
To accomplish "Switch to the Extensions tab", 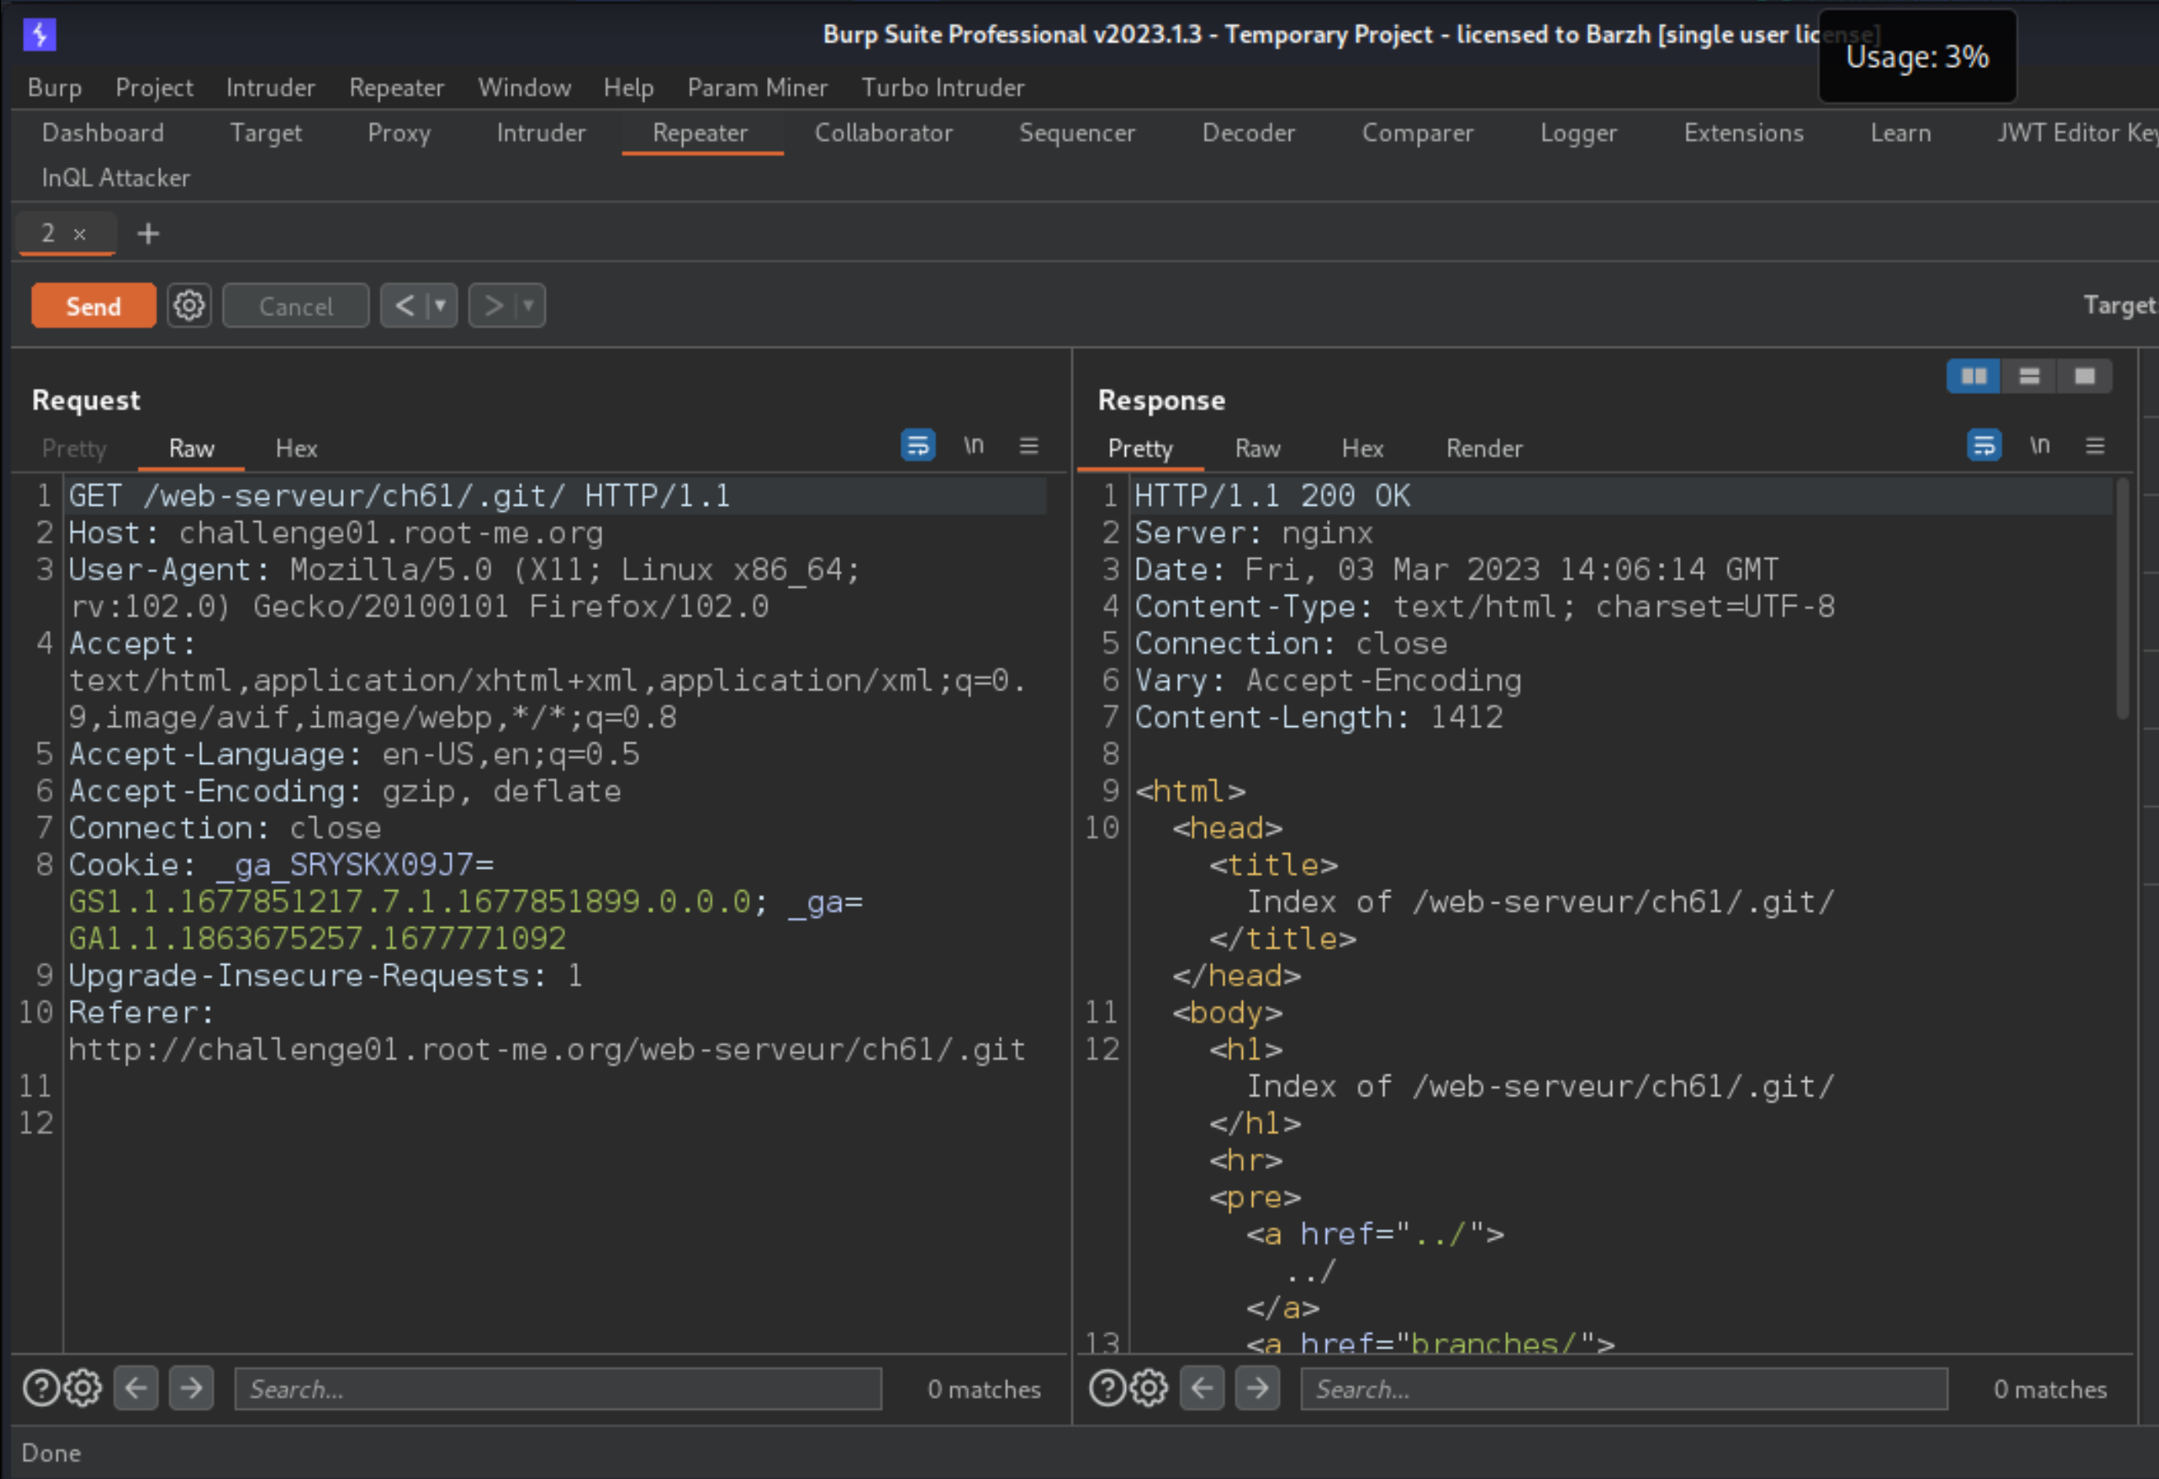I will tap(1743, 133).
